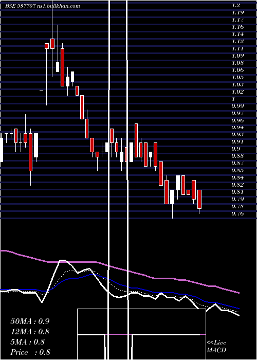This screenshot has width=257, height=360.
Task: Select the 0.93 price axis label
Action: (237, 134)
